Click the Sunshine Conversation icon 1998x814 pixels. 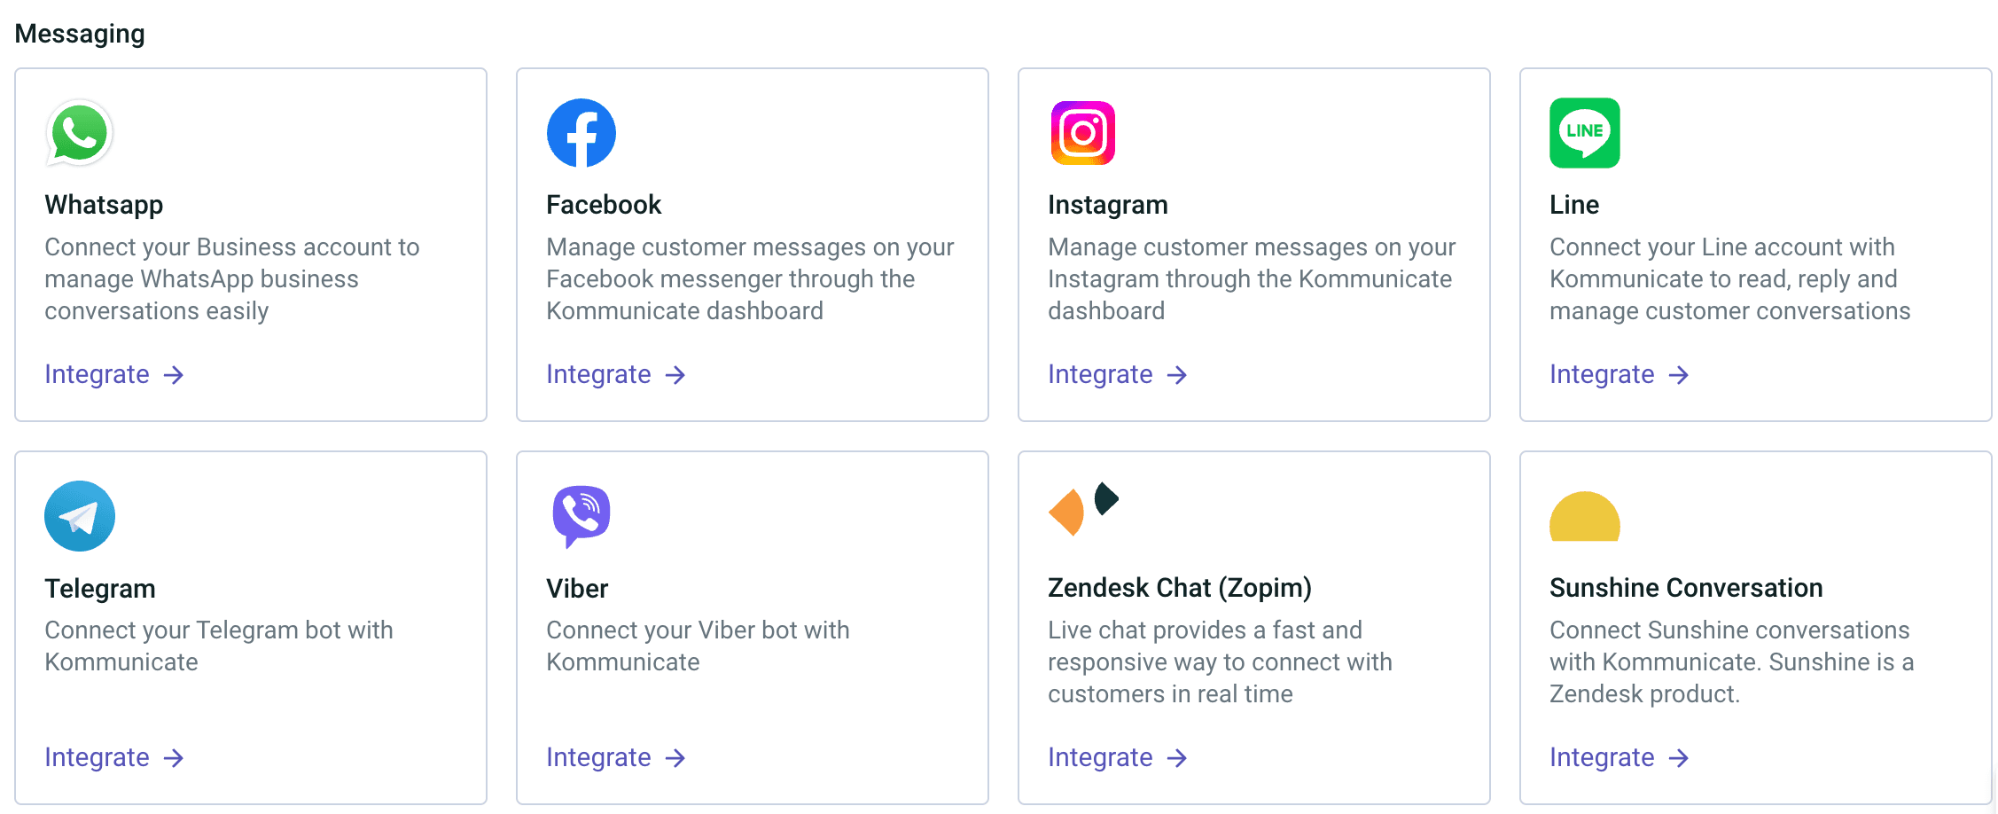[x=1583, y=515]
